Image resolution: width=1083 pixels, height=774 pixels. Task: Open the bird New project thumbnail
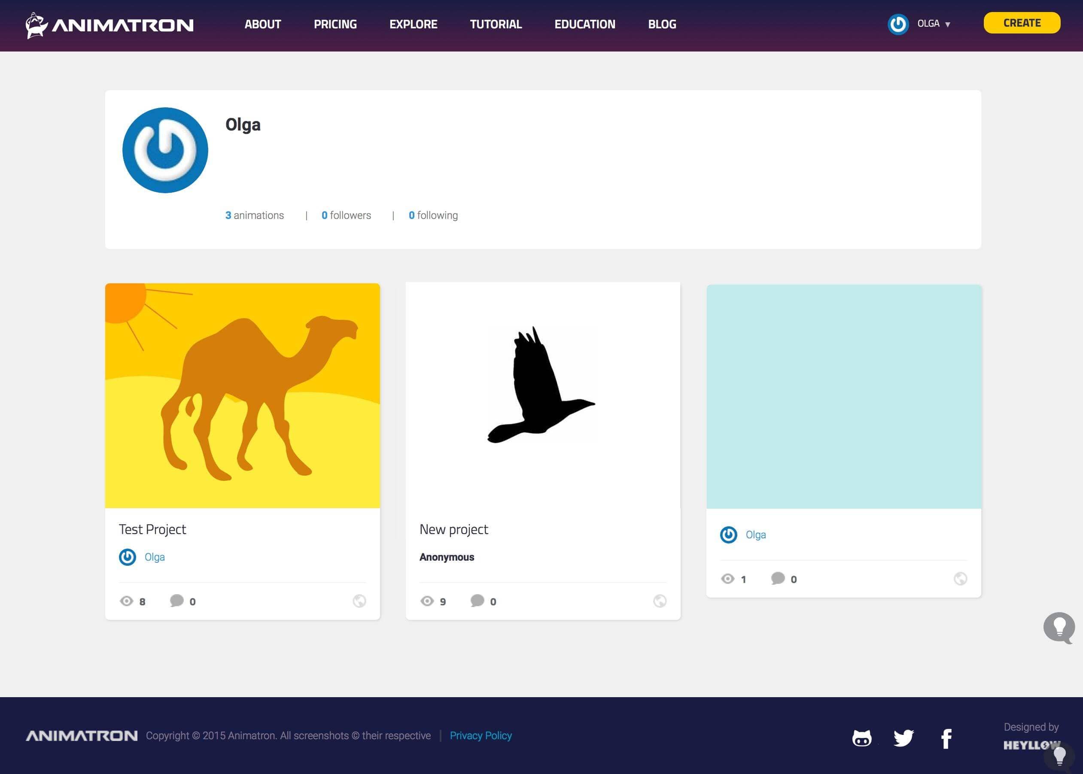543,395
